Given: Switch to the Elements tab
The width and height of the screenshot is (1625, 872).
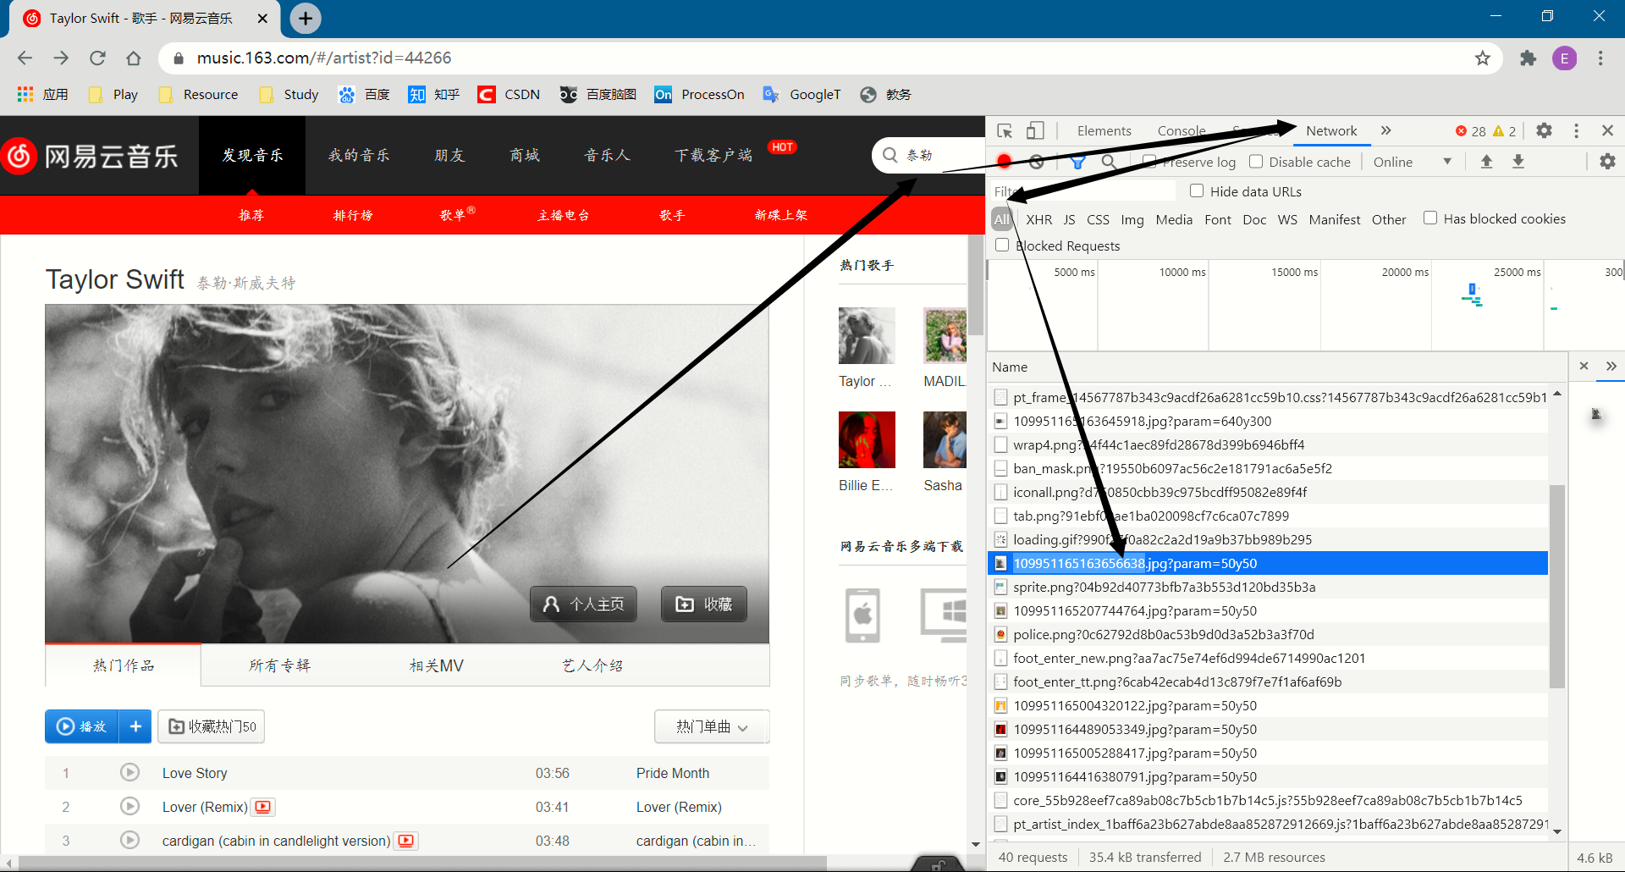Looking at the screenshot, I should 1104,130.
